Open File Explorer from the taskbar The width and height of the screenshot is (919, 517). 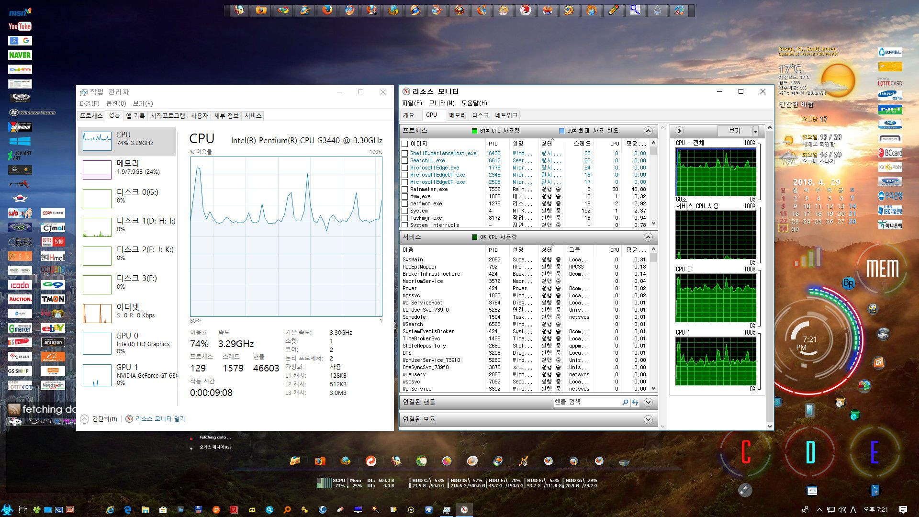point(146,510)
